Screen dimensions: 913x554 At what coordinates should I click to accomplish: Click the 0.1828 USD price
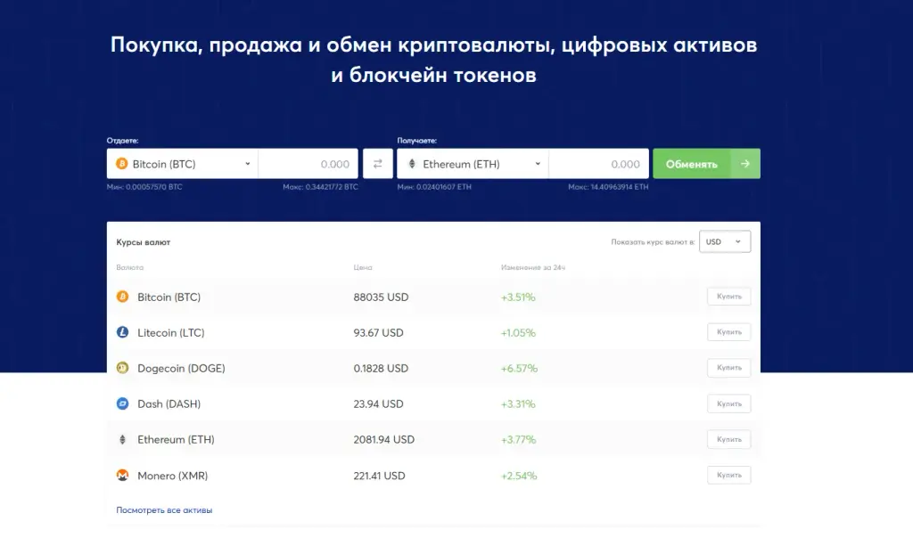tap(381, 368)
